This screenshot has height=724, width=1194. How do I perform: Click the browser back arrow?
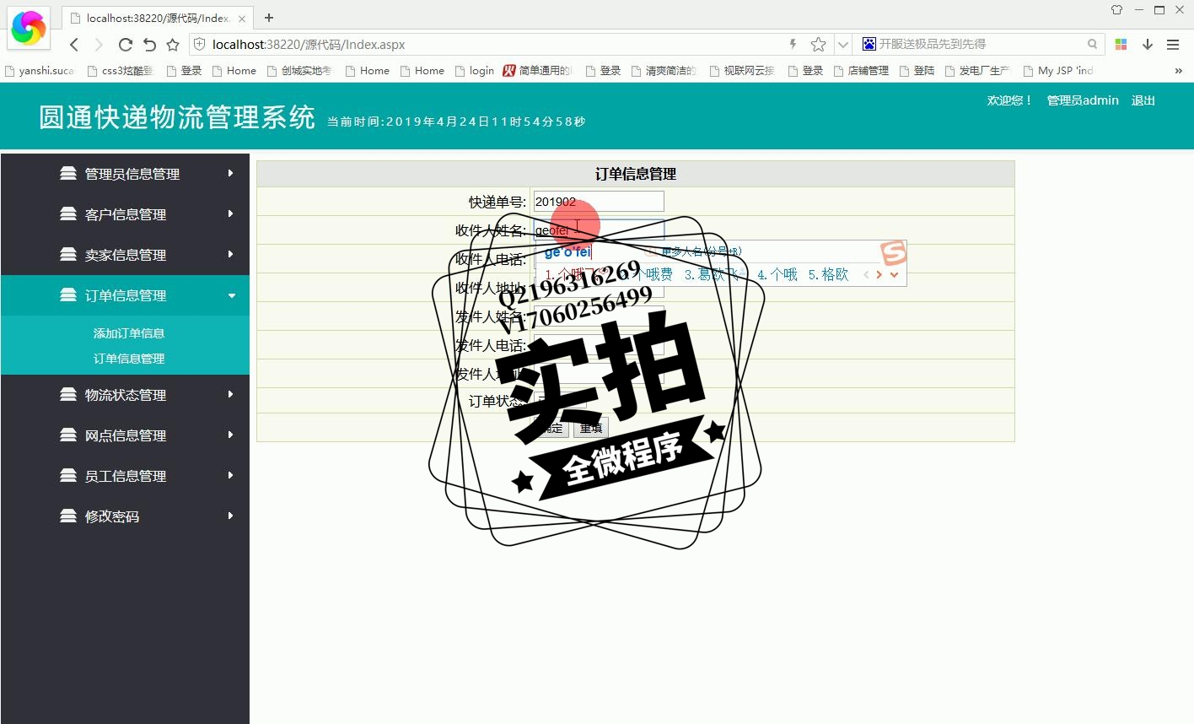click(x=74, y=45)
